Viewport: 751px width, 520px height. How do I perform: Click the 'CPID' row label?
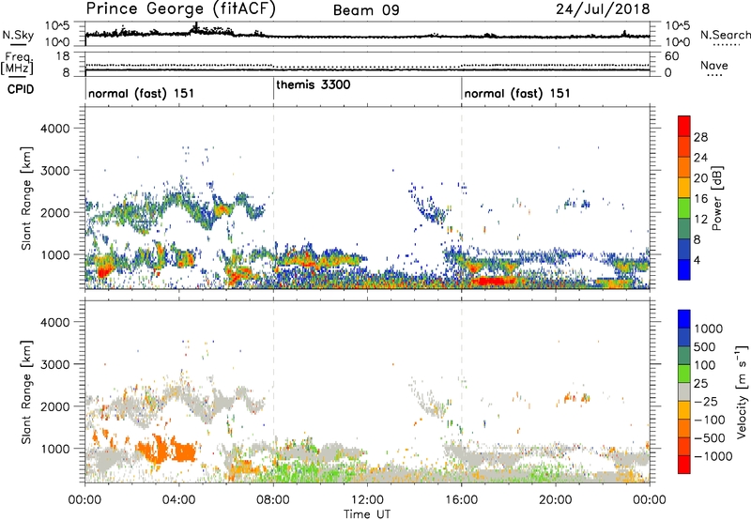21,89
